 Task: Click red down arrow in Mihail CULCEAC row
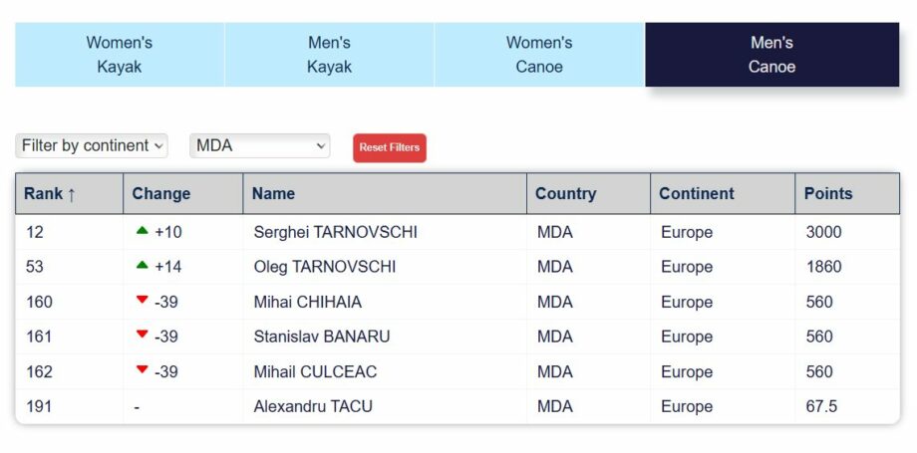[x=142, y=370]
